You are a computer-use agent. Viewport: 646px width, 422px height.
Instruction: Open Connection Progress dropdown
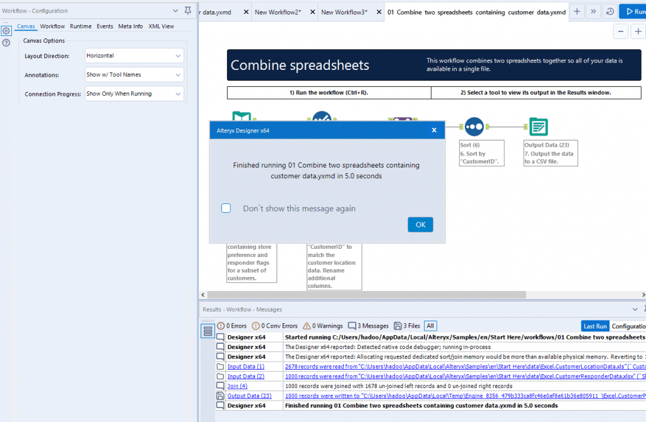click(134, 93)
